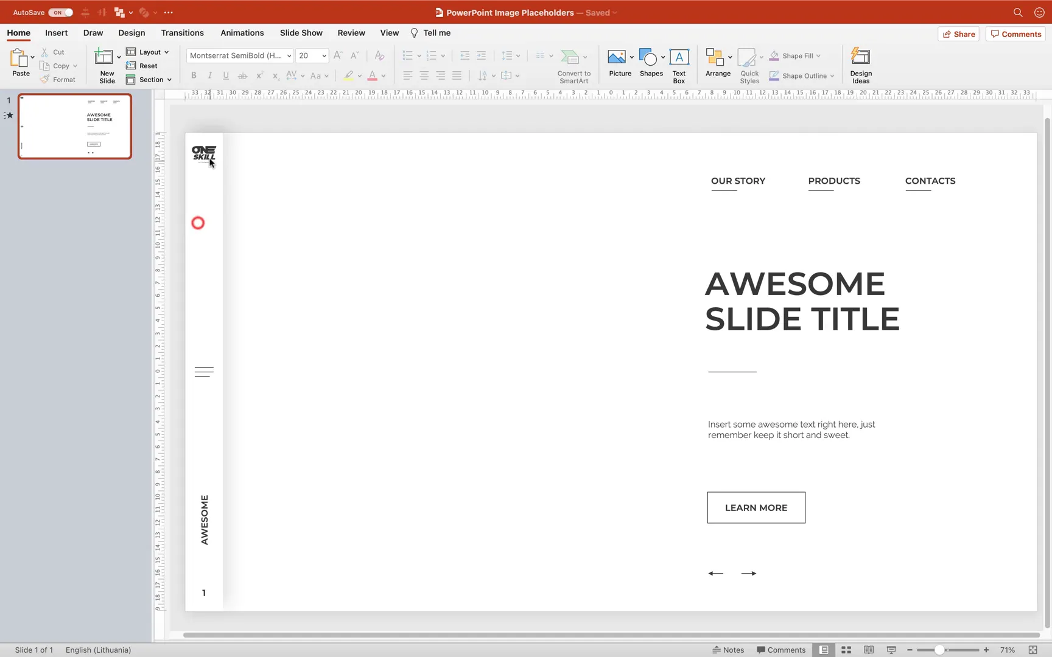
Task: Click English (Lithuania) language indicator
Action: (98, 650)
